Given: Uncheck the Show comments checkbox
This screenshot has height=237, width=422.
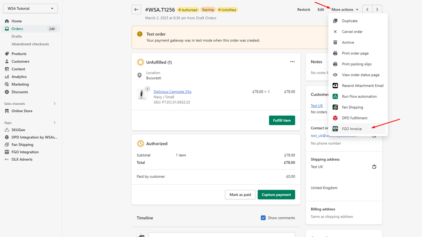Looking at the screenshot, I should (x=263, y=218).
